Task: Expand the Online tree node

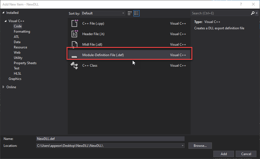Action: [3, 87]
